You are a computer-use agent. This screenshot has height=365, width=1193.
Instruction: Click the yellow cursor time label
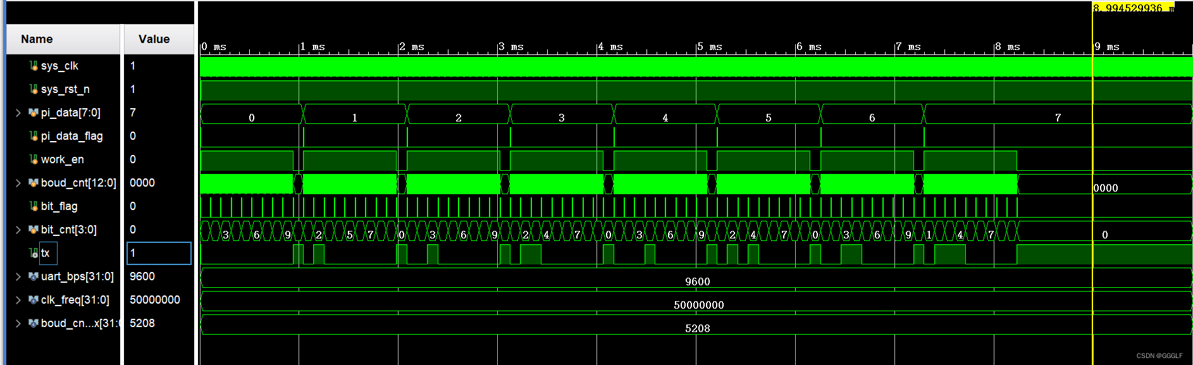coord(1132,8)
